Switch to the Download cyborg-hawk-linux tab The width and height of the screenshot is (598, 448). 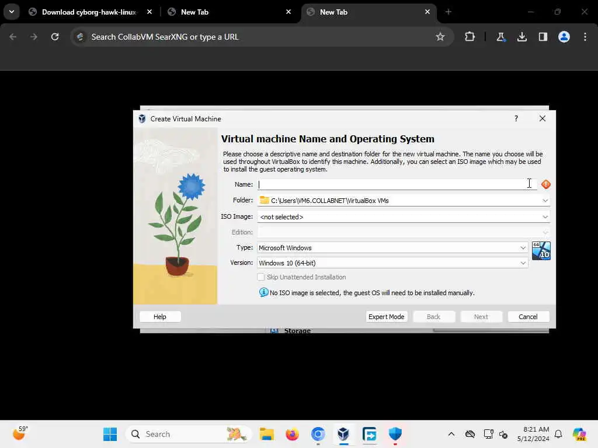pyautogui.click(x=89, y=12)
